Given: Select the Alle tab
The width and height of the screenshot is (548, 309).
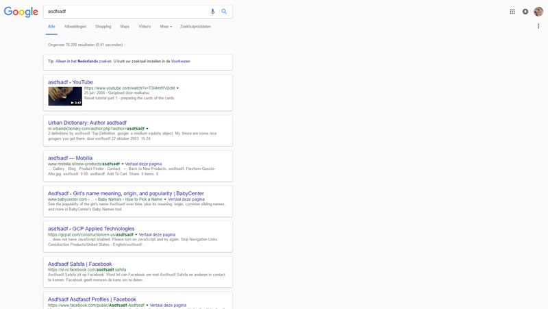Looking at the screenshot, I should [51, 27].
